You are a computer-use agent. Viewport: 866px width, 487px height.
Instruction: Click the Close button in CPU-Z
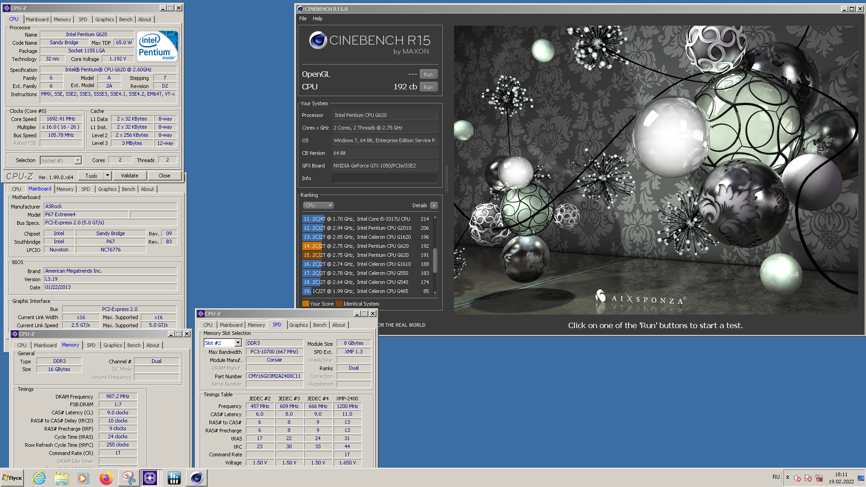click(164, 176)
